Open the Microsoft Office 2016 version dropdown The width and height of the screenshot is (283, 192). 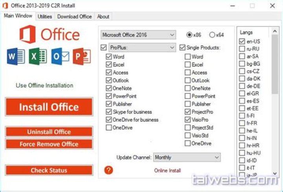pyautogui.click(x=138, y=35)
